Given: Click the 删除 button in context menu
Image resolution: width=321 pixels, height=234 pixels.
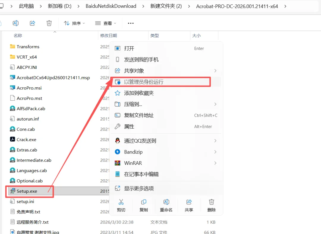Looking at the screenshot, I should (212, 205).
